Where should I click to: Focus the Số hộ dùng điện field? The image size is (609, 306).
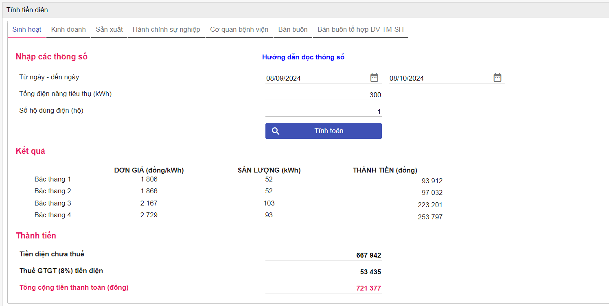coord(324,111)
